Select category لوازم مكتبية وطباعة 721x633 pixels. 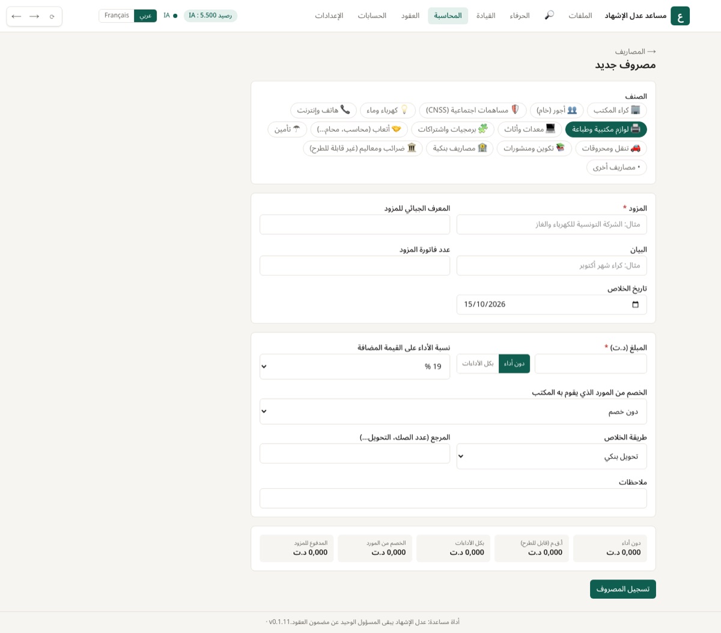pos(606,129)
